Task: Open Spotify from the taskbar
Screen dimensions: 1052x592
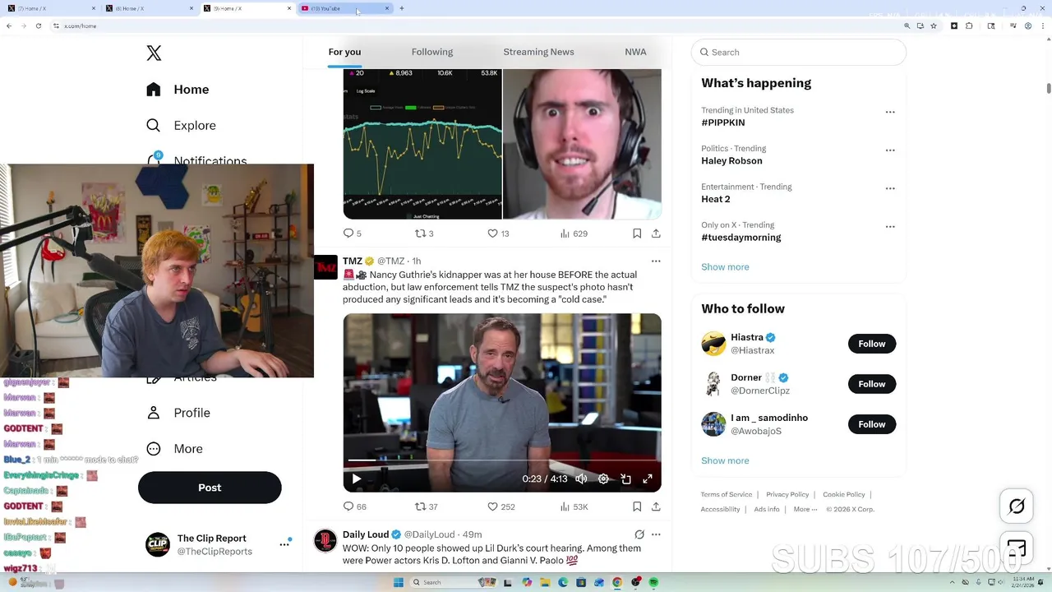Action: click(653, 582)
